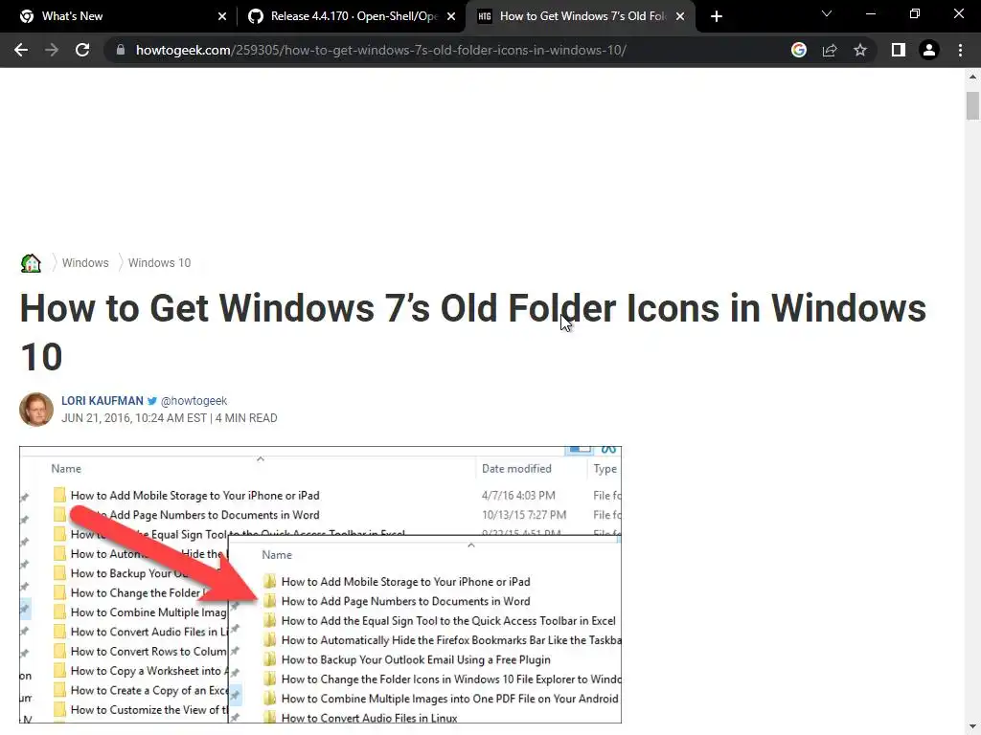Open the browser side panel
This screenshot has height=735, width=981.
899,50
